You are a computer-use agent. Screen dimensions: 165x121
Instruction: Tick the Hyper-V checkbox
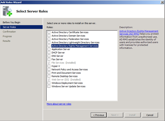pos(49,66)
